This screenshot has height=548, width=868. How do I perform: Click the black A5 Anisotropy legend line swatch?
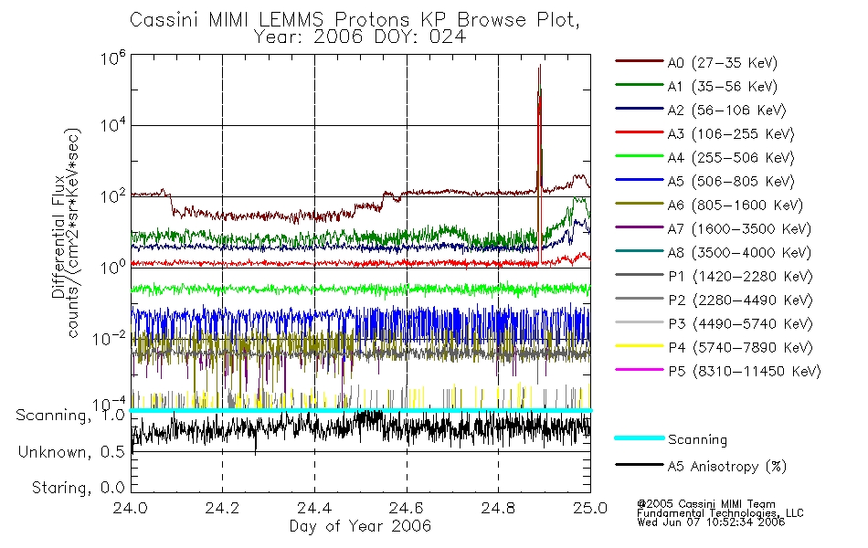[x=640, y=465]
